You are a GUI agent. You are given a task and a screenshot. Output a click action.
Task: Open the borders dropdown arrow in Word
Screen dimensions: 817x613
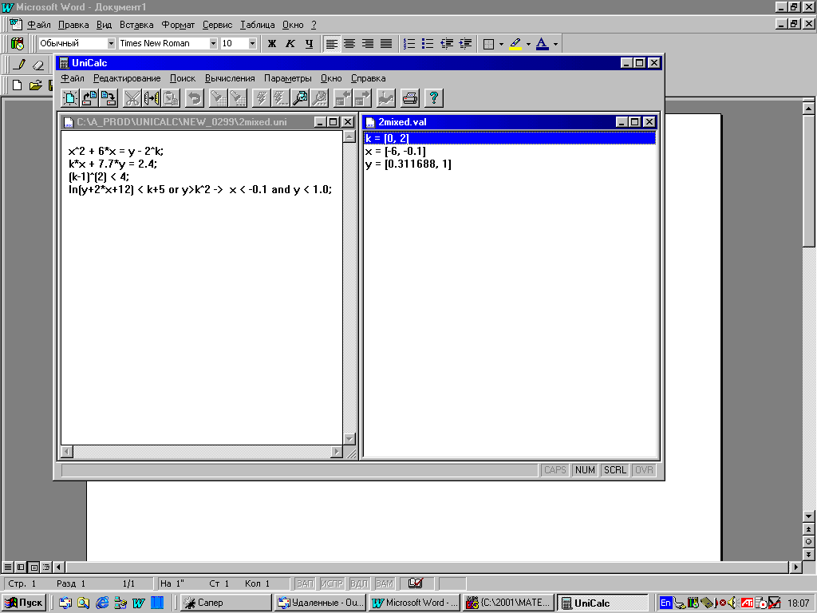(501, 44)
